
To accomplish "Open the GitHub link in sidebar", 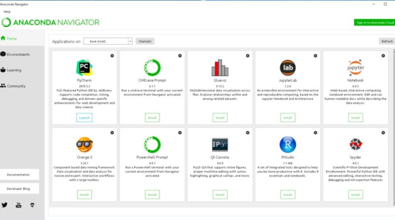I will [x=32, y=205].
